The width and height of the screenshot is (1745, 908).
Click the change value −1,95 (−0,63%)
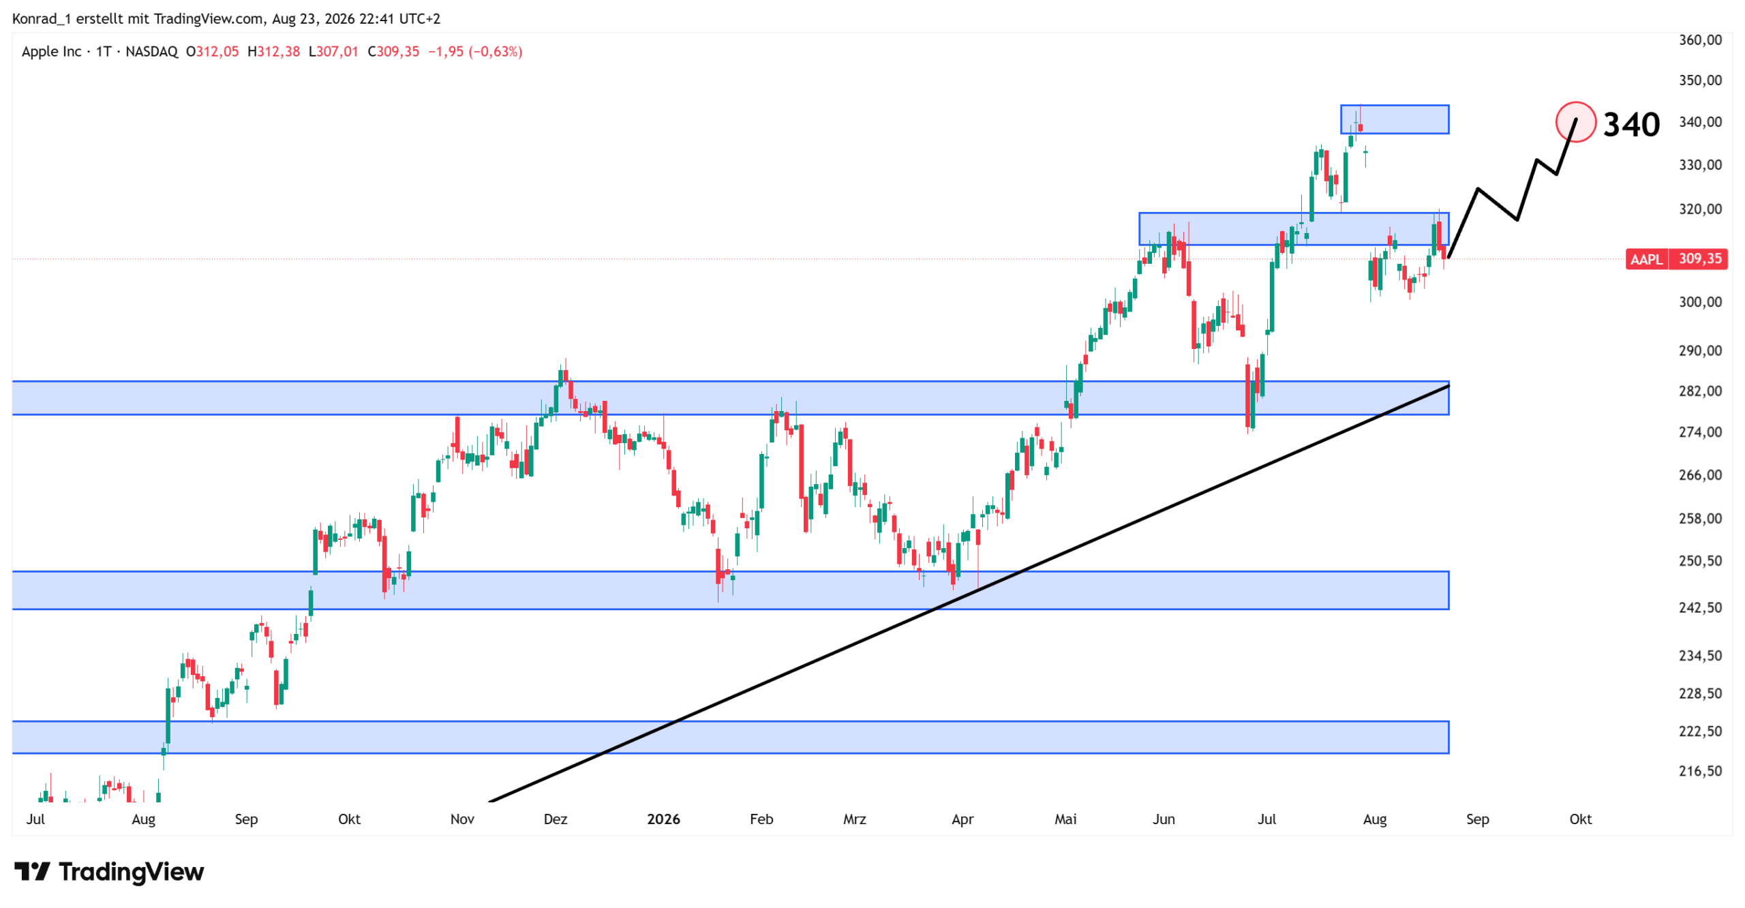475,52
